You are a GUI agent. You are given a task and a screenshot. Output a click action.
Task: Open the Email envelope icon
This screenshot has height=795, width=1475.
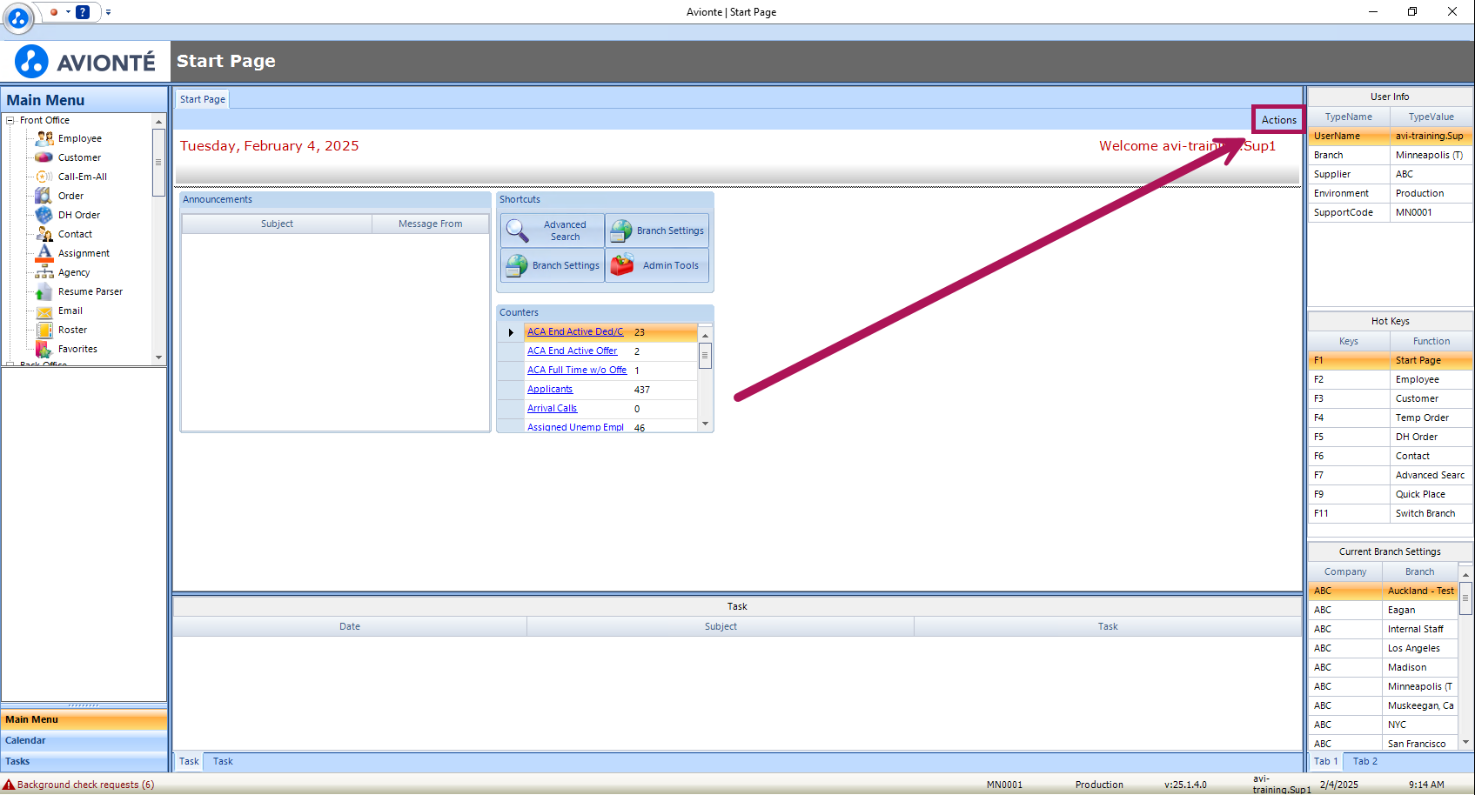(44, 311)
